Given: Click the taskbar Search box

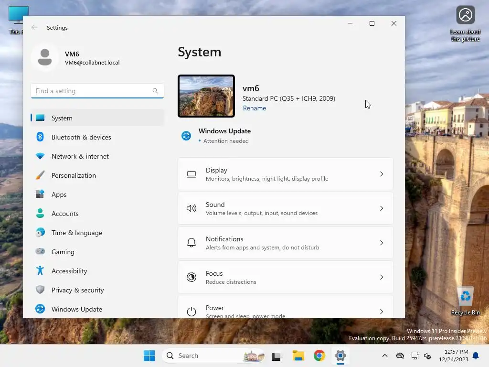Looking at the screenshot, I should (x=213, y=356).
